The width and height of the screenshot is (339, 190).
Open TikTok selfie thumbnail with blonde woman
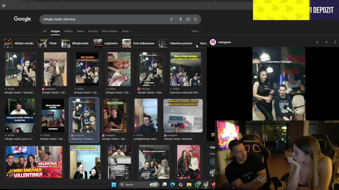click(119, 69)
